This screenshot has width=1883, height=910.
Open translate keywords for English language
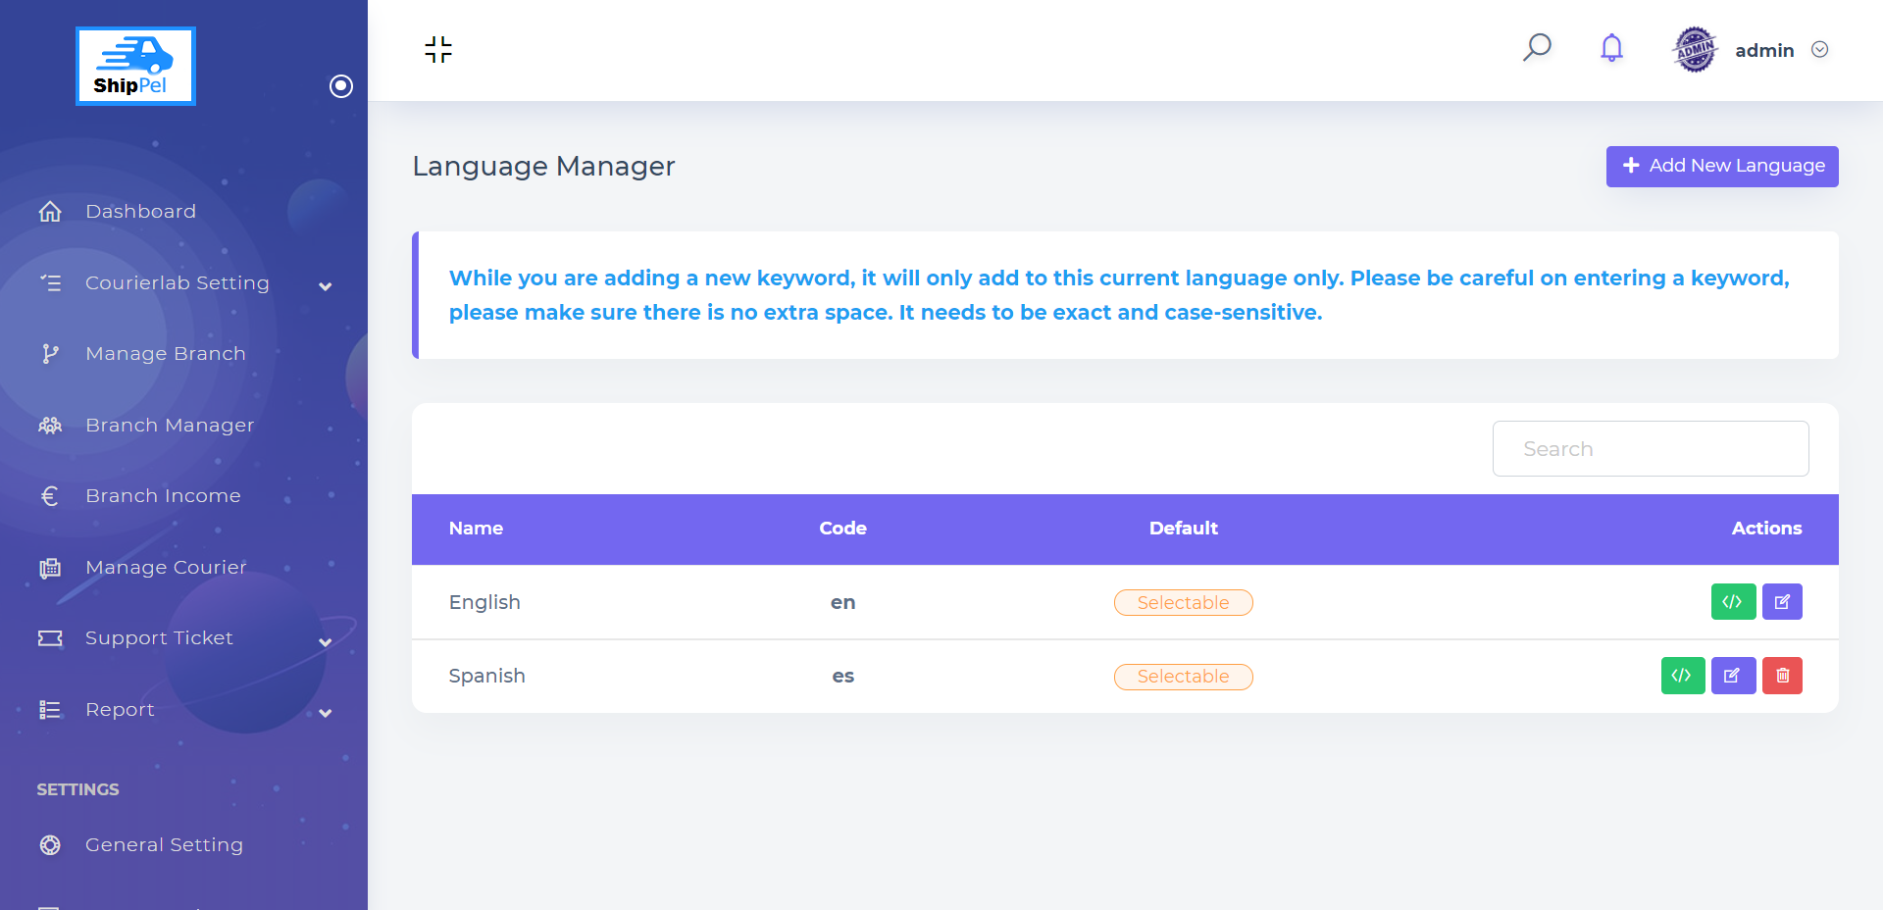tap(1733, 602)
